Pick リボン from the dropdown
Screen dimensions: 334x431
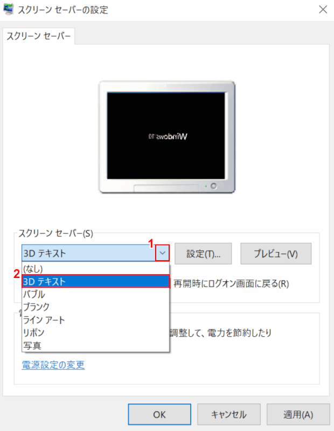tap(95, 332)
